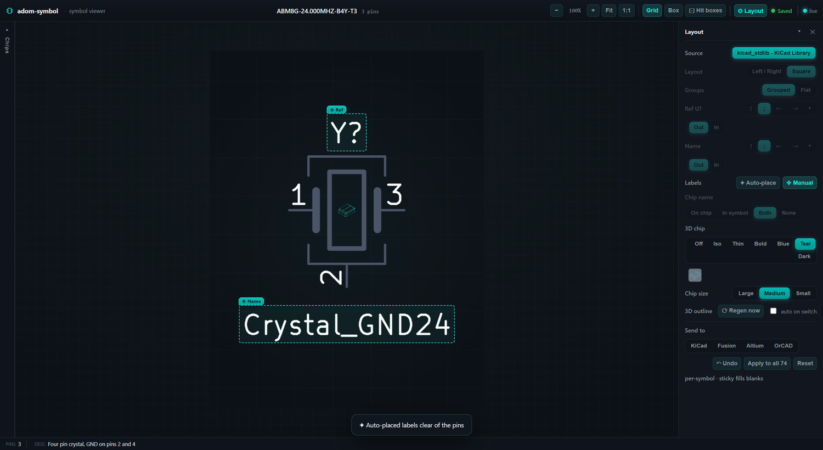The height and width of the screenshot is (450, 823).
Task: Click the zoom out minus button
Action: [x=556, y=10]
